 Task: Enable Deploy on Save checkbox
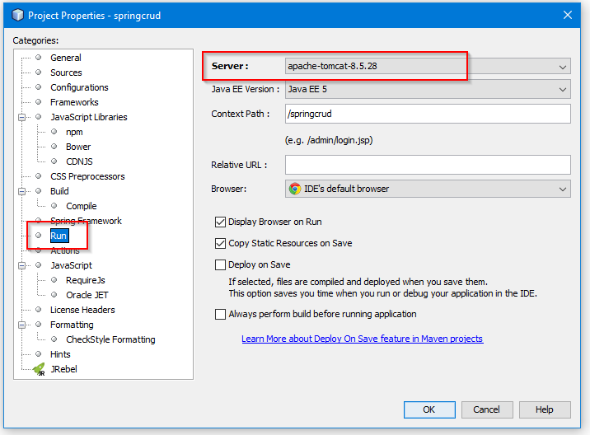click(x=220, y=265)
